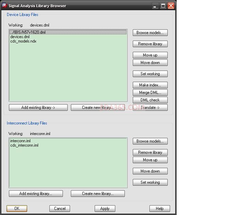This screenshot has height=215, width=245.
Task: Select cds_models.ndx in the device library list
Action: pos(68,41)
